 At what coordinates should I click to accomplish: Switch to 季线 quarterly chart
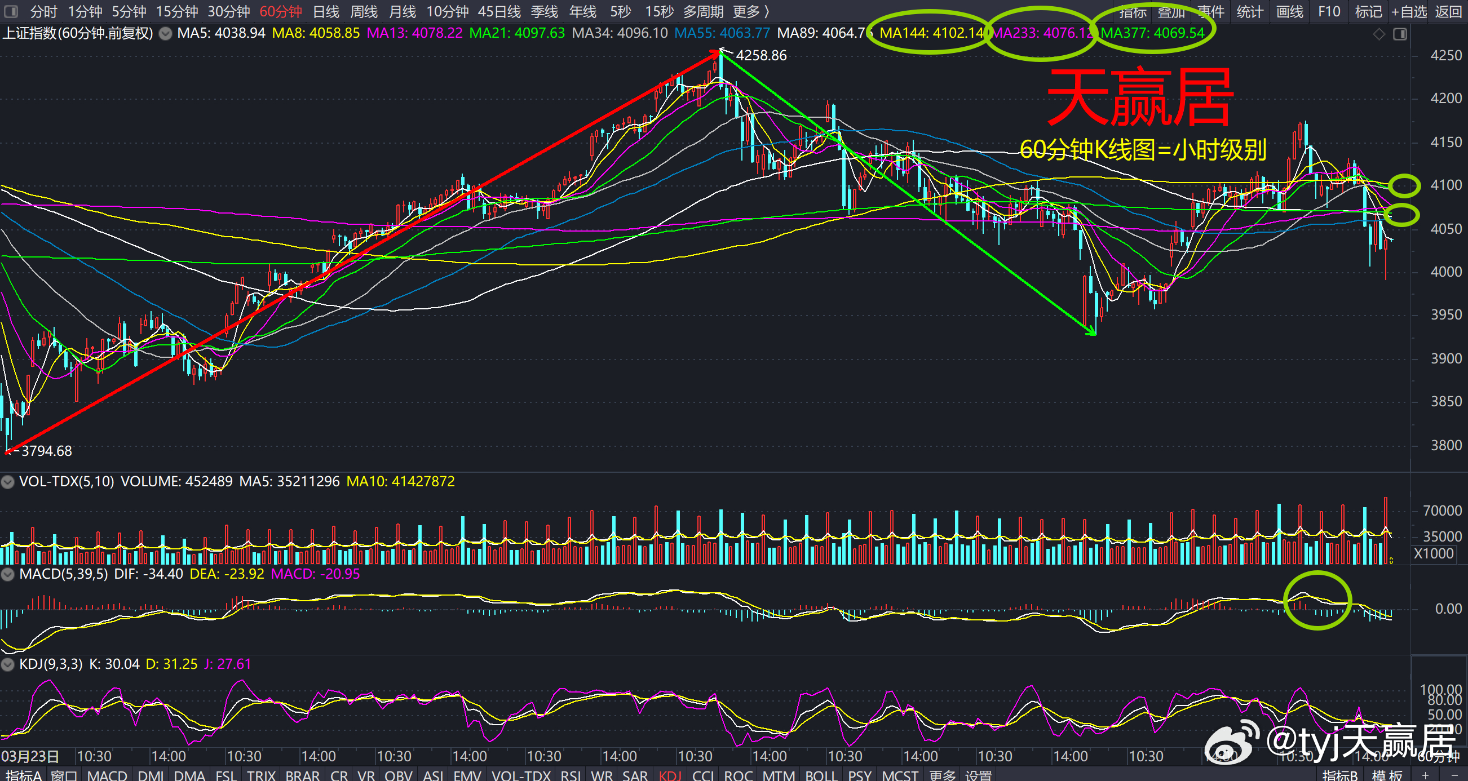[544, 11]
